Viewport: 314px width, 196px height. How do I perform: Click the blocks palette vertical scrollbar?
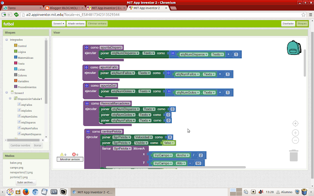46,72
